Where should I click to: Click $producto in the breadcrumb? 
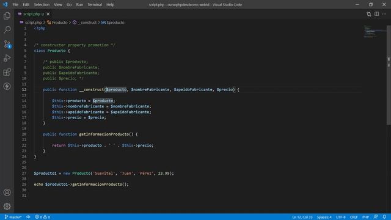(115, 23)
